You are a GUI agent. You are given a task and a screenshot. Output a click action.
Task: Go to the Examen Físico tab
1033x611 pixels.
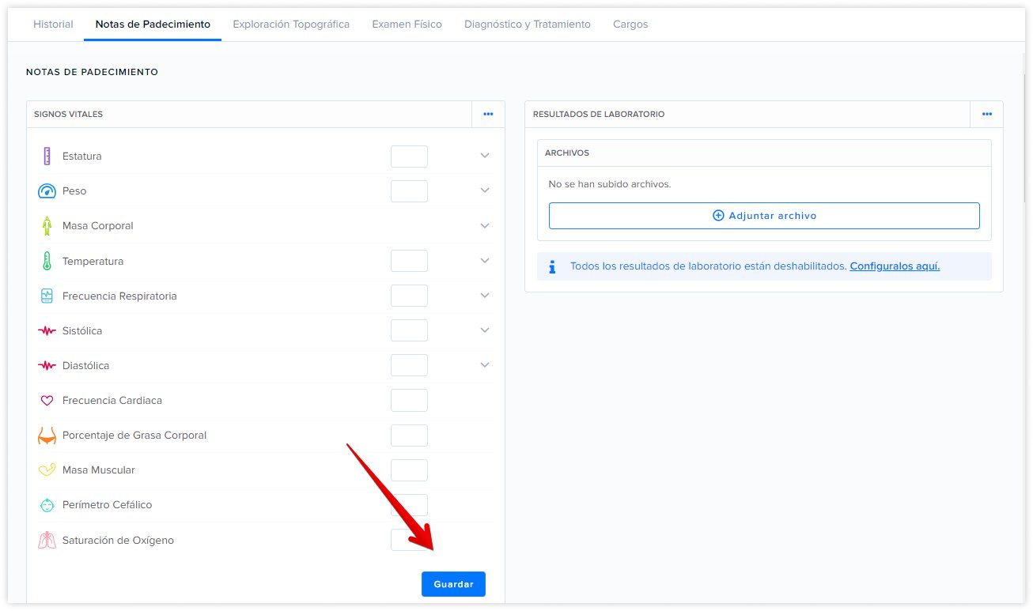[x=407, y=25]
